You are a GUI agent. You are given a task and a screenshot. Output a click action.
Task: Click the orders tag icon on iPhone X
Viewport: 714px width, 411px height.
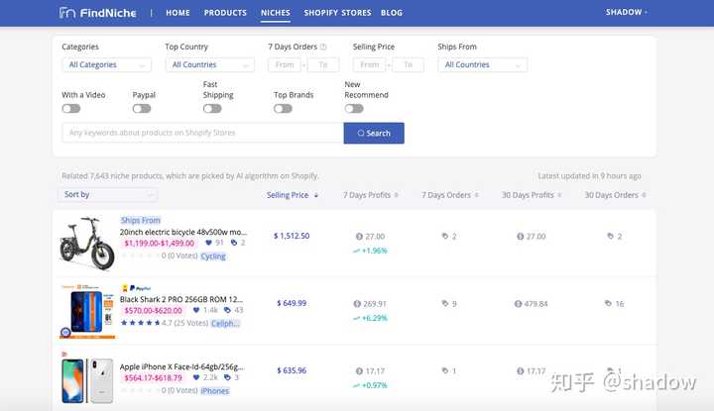pos(227,377)
